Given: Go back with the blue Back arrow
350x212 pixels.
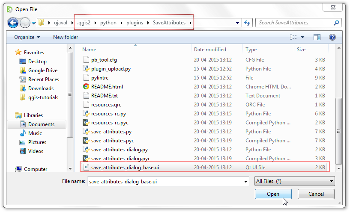Looking at the screenshot, I should tap(13, 23).
